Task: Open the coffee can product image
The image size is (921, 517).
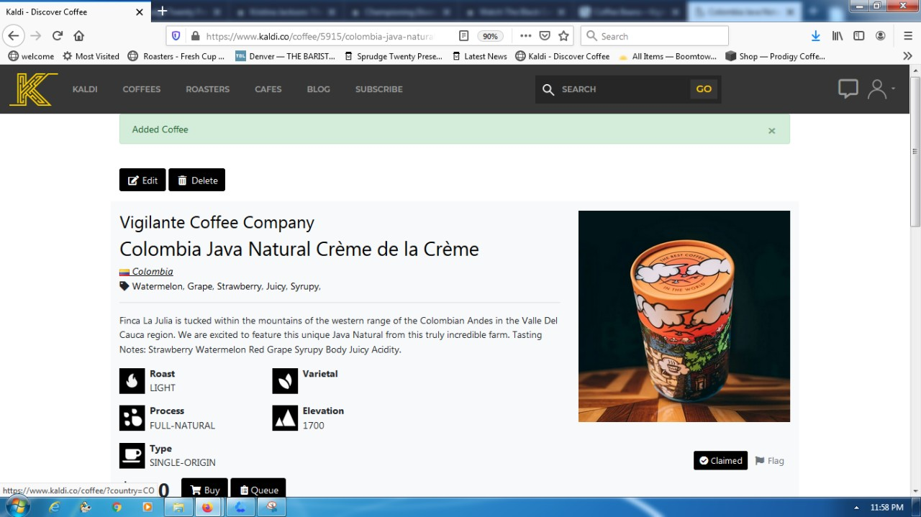Action: 684,316
